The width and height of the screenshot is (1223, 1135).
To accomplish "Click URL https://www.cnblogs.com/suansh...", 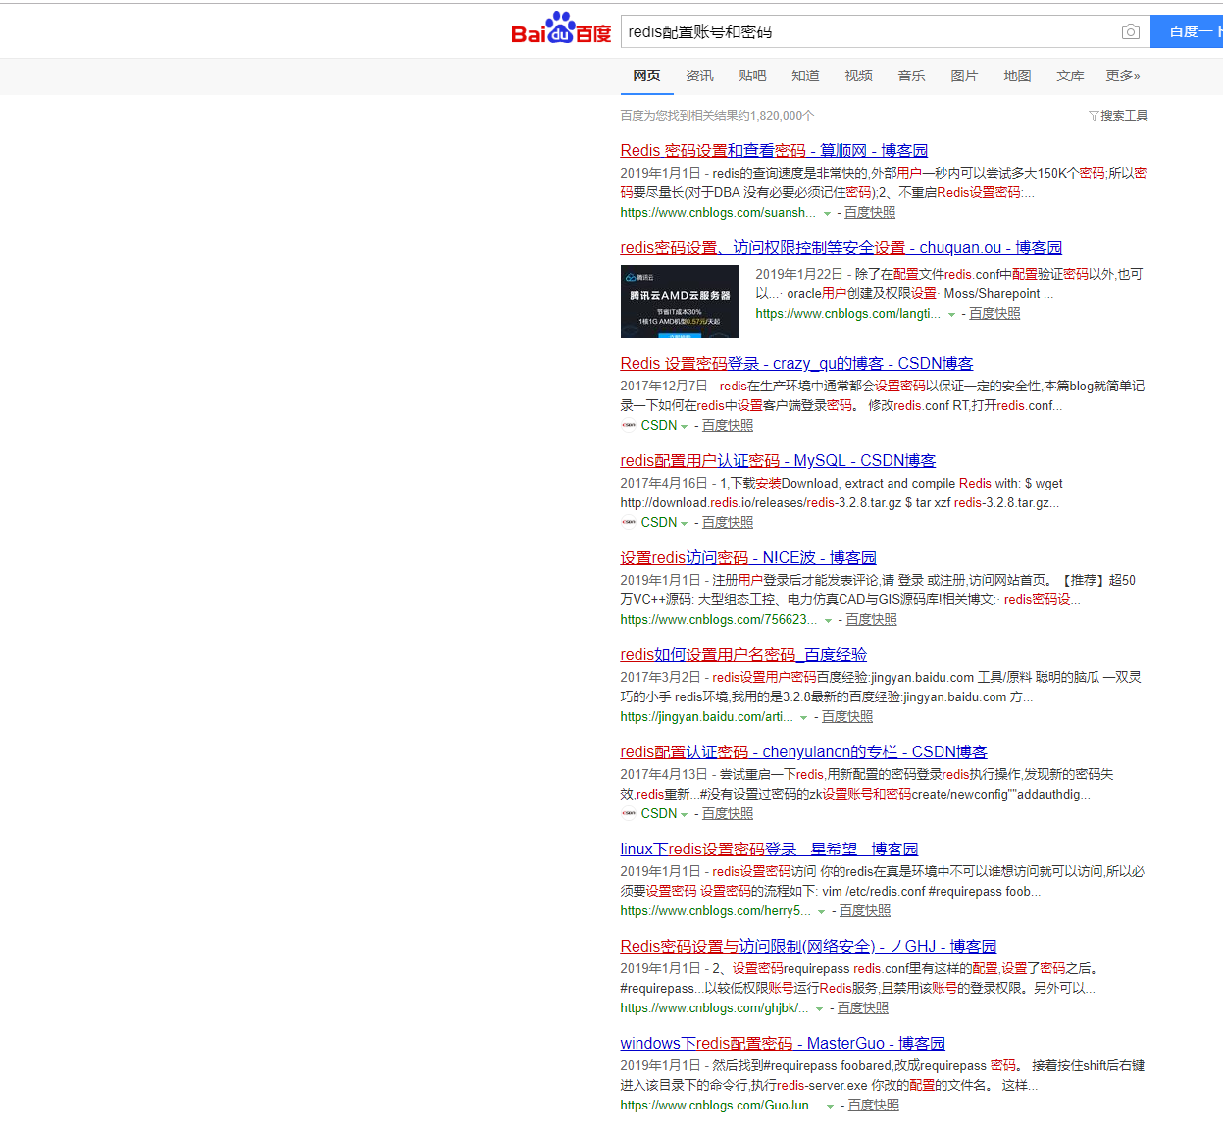I will 718,212.
